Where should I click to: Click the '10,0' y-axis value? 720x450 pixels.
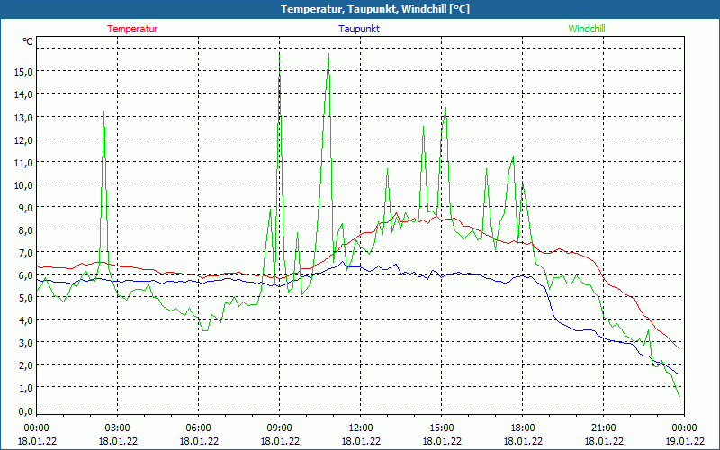pyautogui.click(x=23, y=185)
